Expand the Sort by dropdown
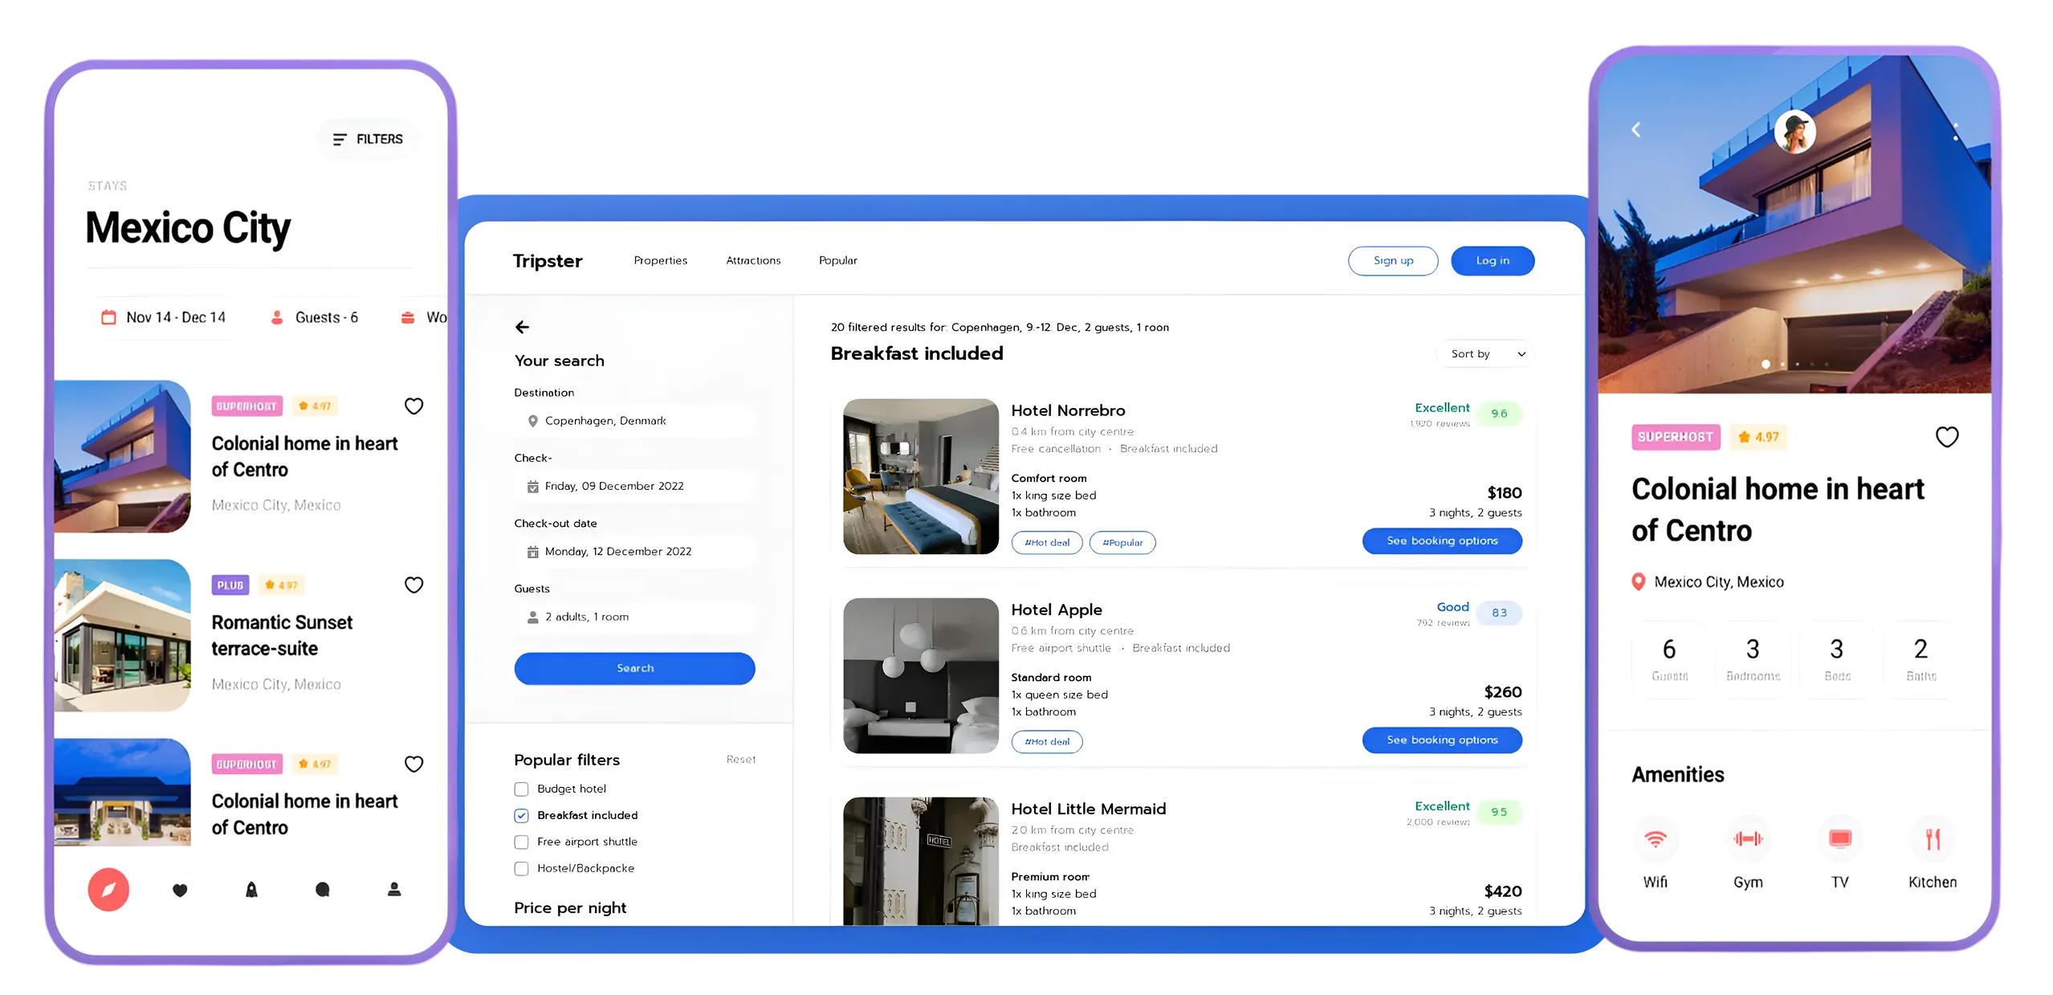The image size is (2053, 995). (1485, 354)
